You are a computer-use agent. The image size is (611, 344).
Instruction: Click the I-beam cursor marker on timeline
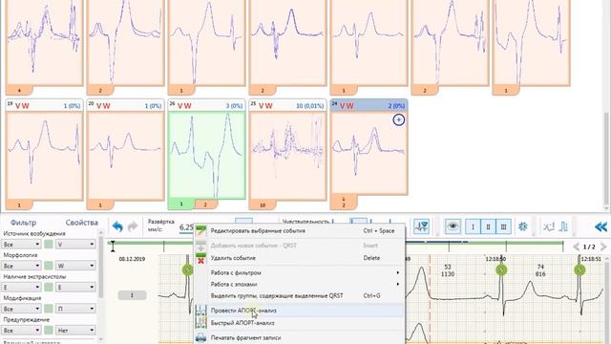(x=113, y=247)
